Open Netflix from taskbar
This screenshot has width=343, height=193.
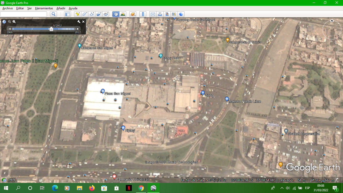[129, 188]
